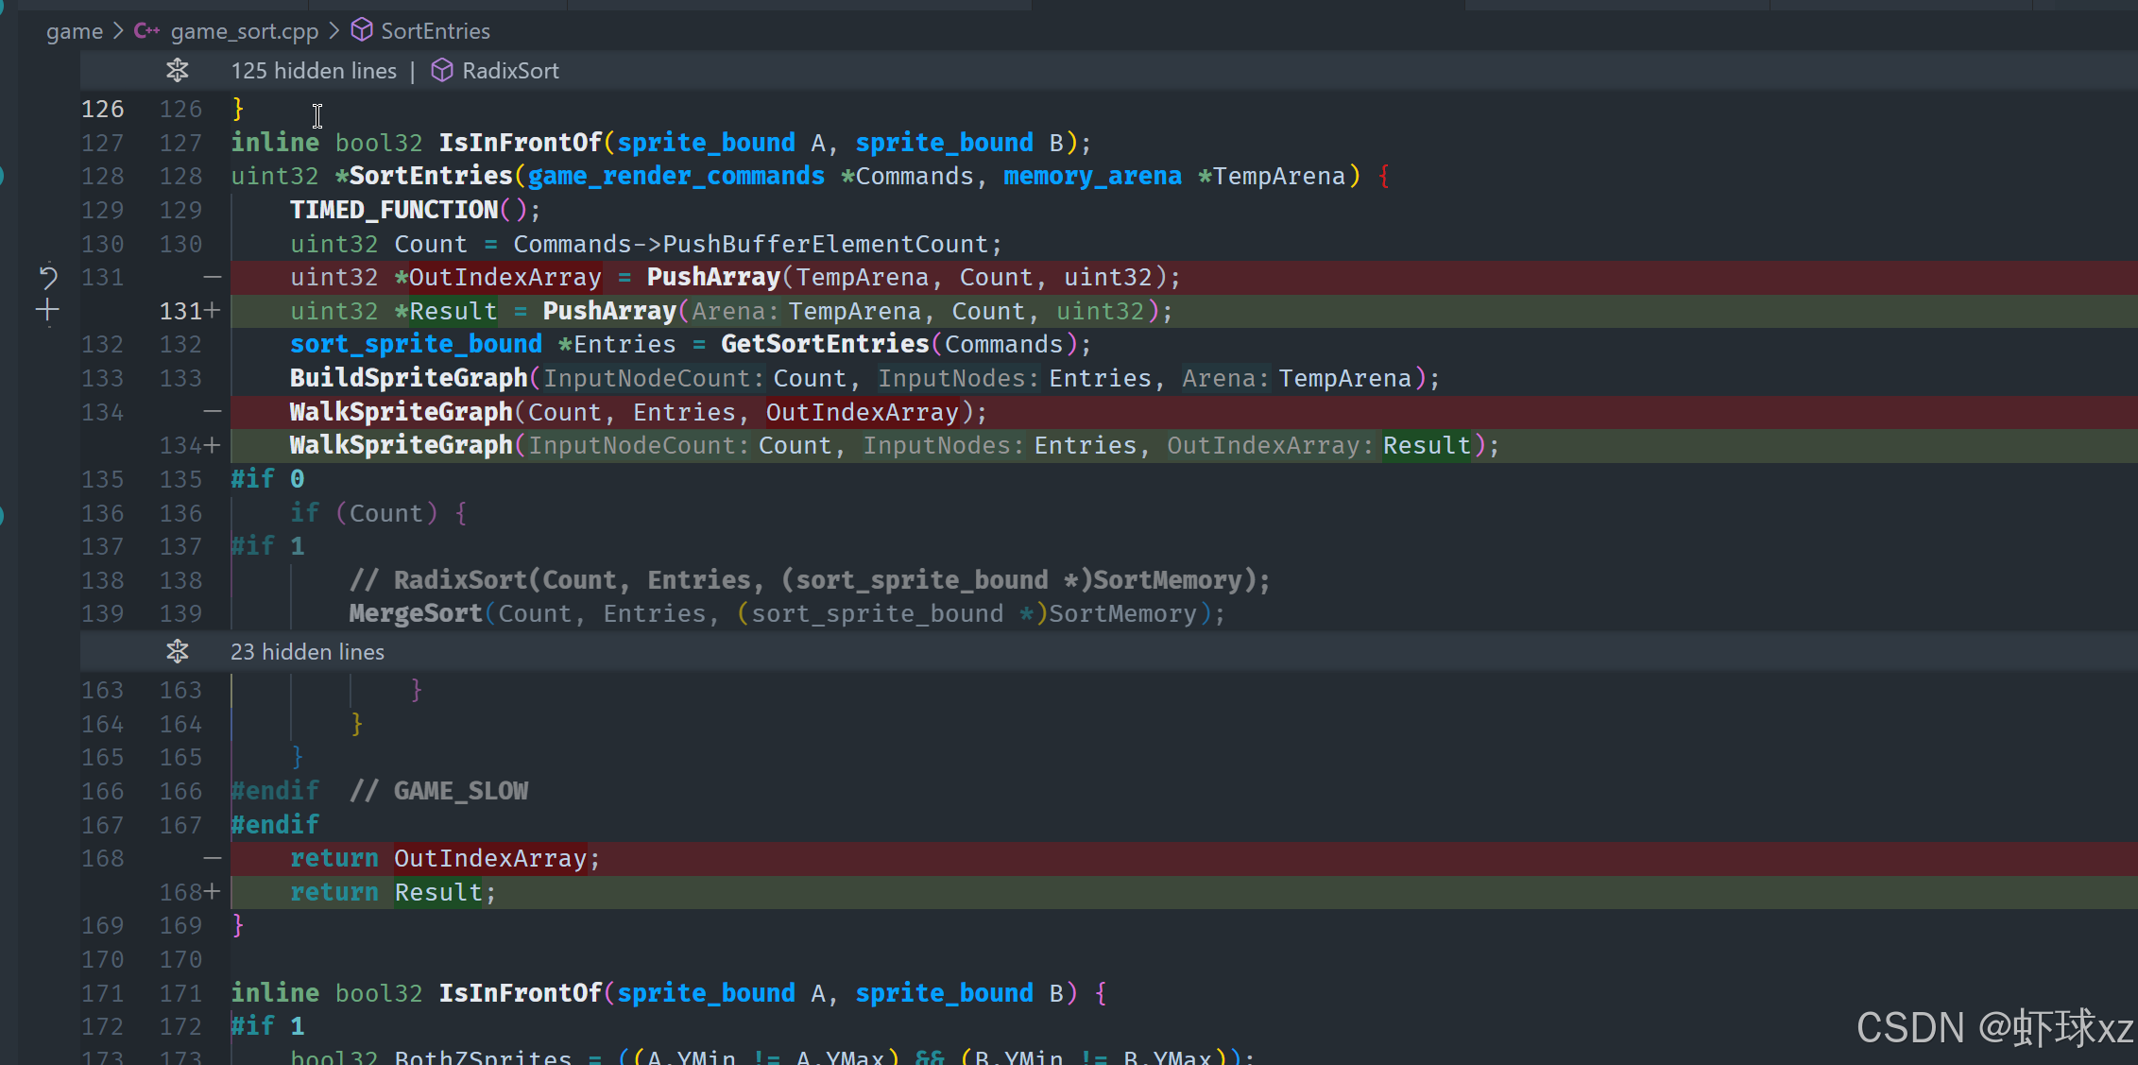Expand the 125 hidden lines region
Screen dimensions: 2138x1065
point(314,71)
